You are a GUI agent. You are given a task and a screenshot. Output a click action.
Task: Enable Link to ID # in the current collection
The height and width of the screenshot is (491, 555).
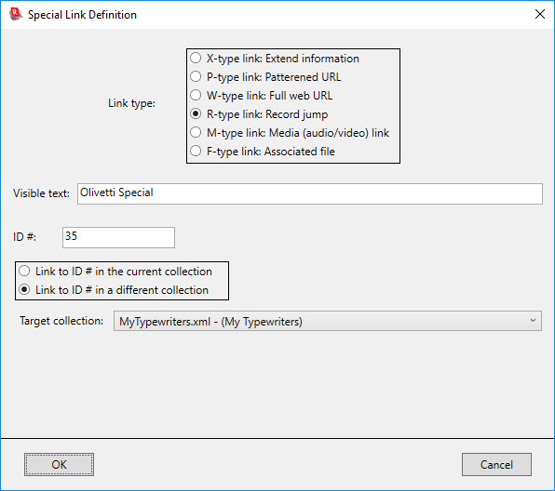click(x=115, y=272)
